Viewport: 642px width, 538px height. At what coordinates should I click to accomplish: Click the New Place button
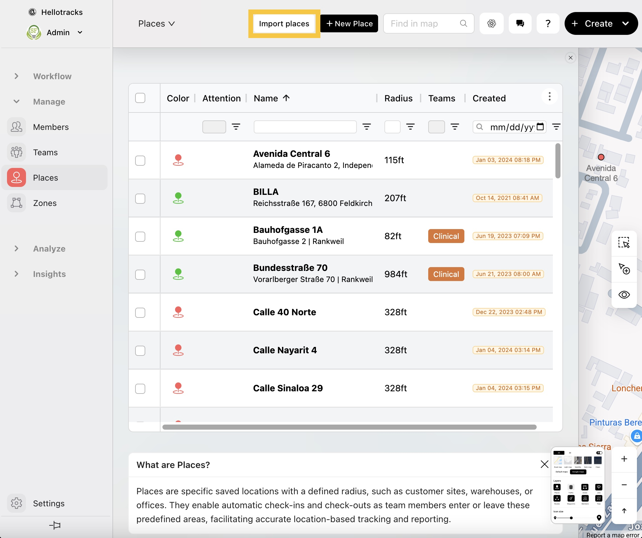(x=349, y=23)
